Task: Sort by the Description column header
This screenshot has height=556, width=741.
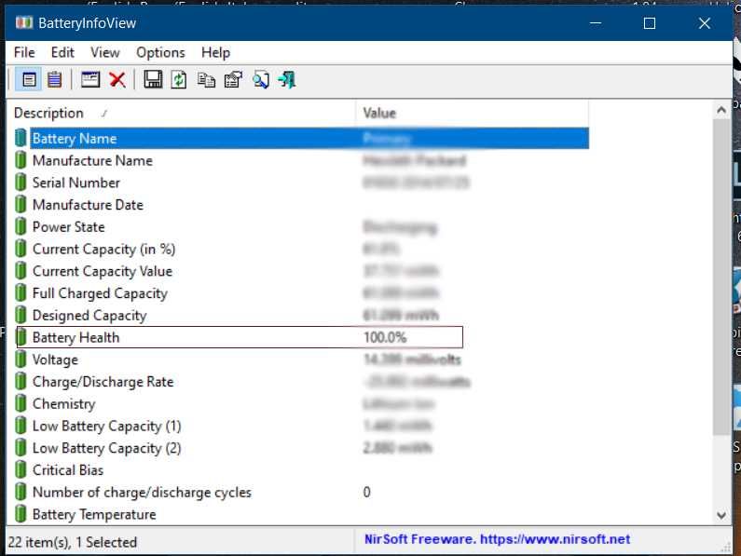Action: tap(181, 113)
